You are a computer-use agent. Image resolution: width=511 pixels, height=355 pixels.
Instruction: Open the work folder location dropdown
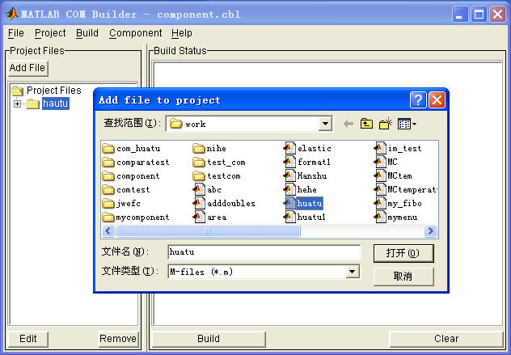pos(325,124)
